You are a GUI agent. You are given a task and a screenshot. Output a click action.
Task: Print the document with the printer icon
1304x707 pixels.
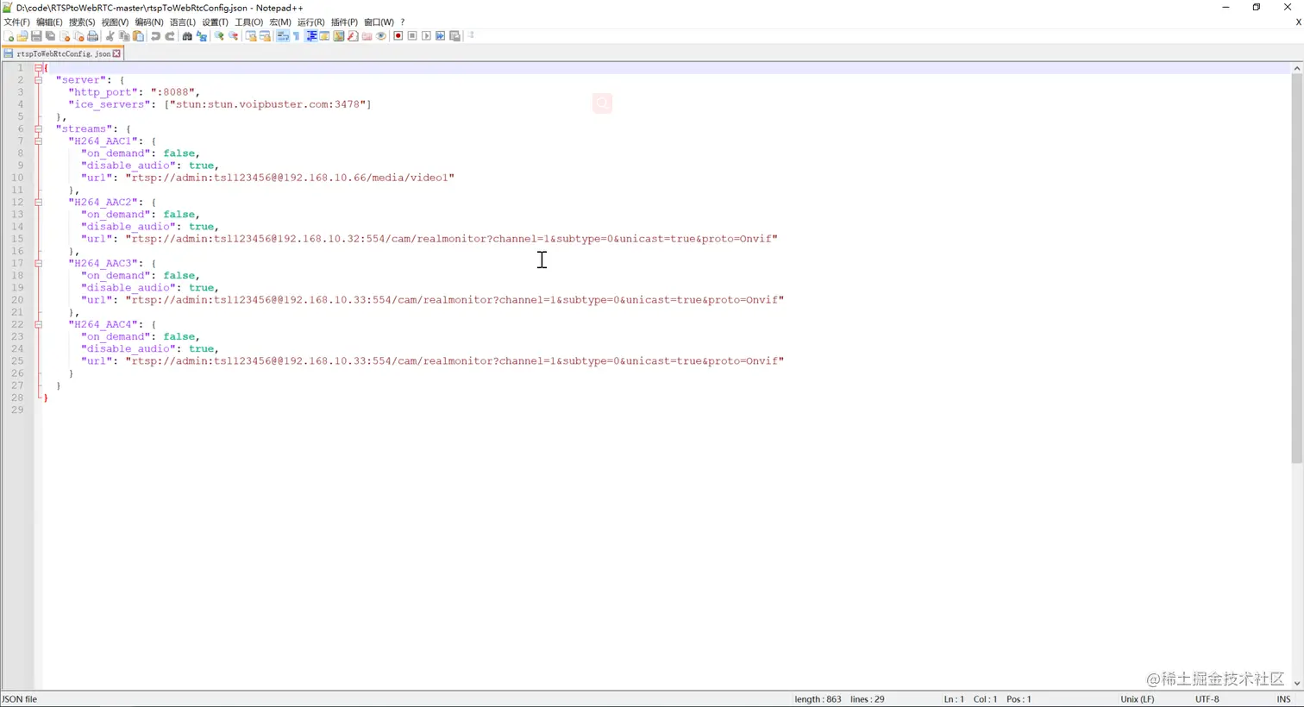[x=92, y=36]
